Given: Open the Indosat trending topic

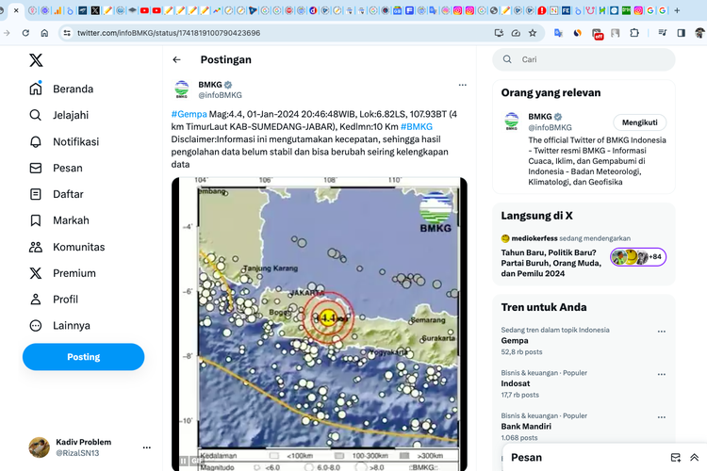Looking at the screenshot, I should 516,383.
